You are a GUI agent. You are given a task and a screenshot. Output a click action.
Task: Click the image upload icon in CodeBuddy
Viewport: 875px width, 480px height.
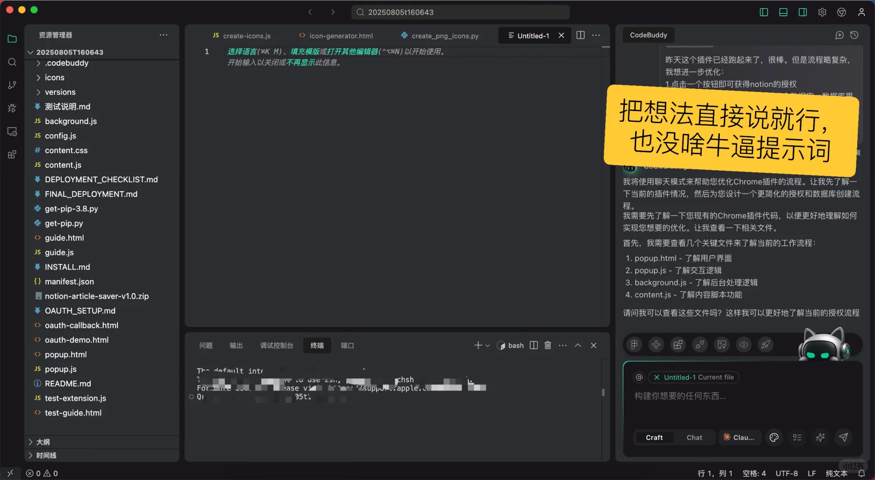point(721,344)
